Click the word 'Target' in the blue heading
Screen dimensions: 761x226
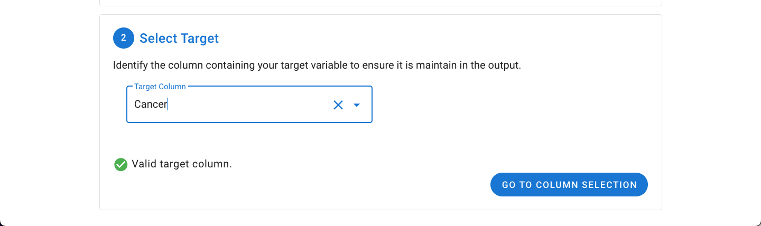click(199, 38)
